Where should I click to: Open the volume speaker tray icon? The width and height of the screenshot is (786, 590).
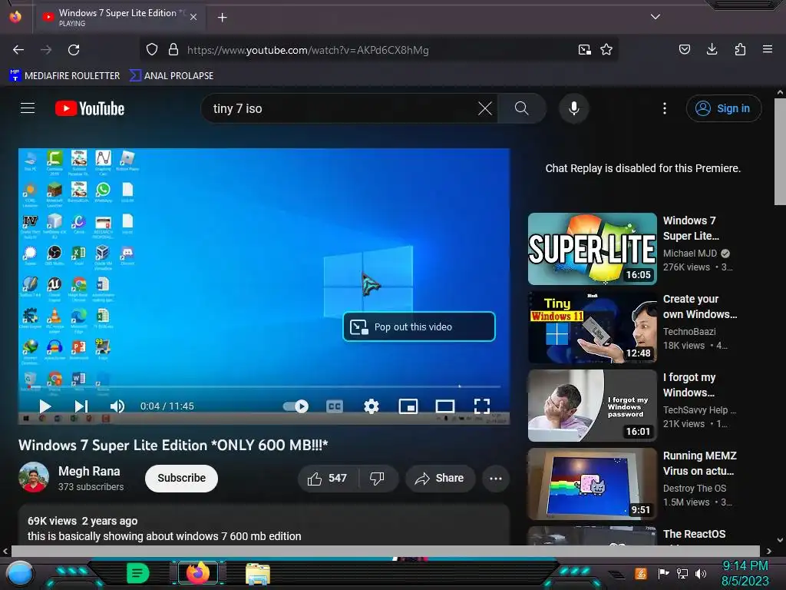(701, 573)
